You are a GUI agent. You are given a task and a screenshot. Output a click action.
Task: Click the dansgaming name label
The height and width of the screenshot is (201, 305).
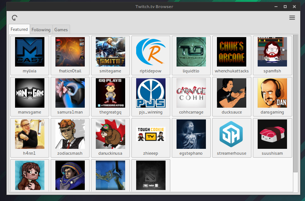click(x=272, y=112)
